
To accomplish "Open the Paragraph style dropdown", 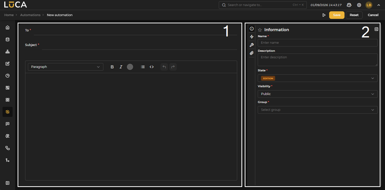I will (x=66, y=67).
